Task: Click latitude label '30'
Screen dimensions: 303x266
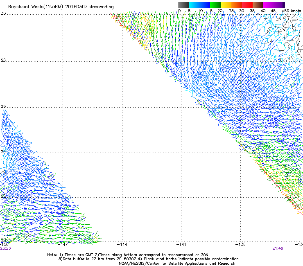Action: pos(3,14)
